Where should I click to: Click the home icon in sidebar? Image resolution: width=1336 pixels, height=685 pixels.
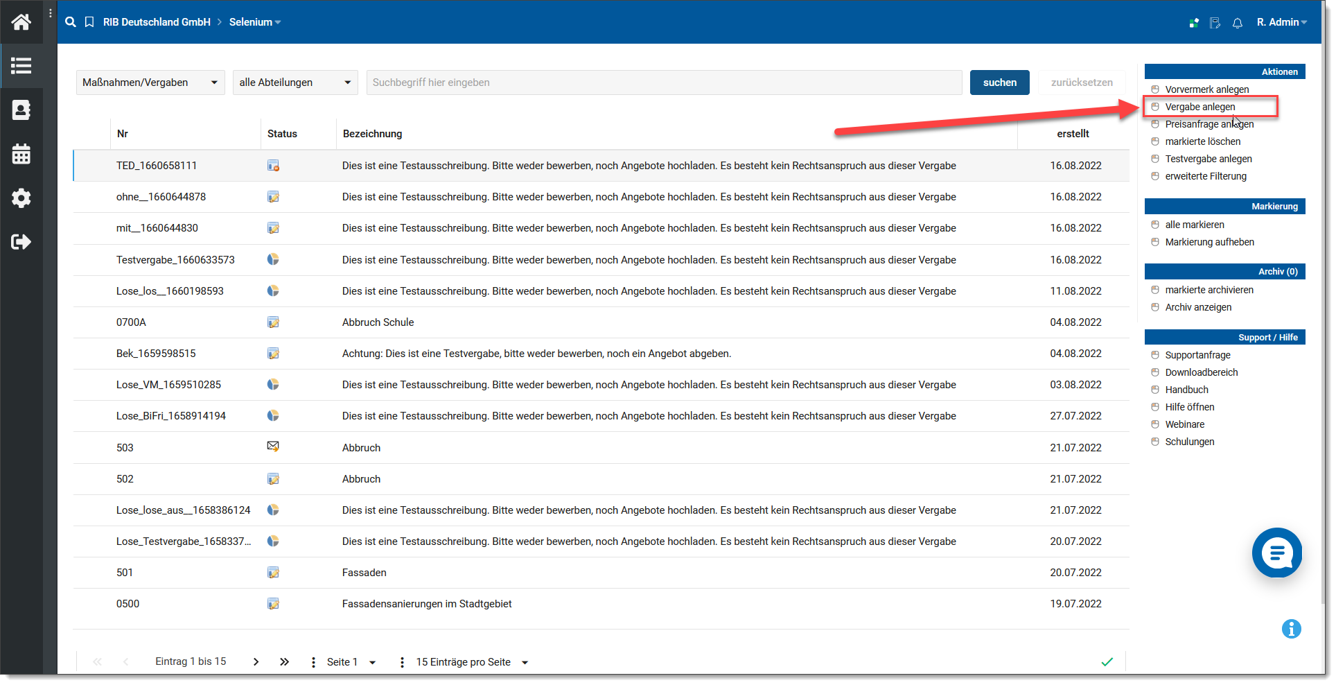(21, 22)
